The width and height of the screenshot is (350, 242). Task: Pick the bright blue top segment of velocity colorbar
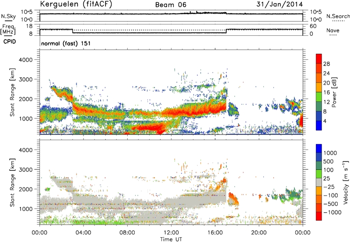point(319,149)
